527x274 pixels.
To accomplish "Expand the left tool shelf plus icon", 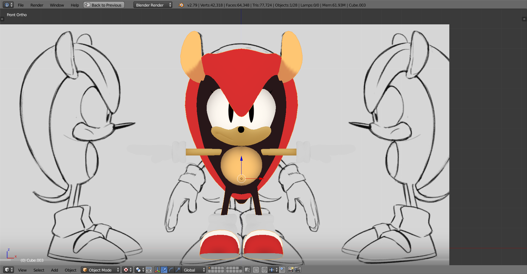I will click(2, 19).
